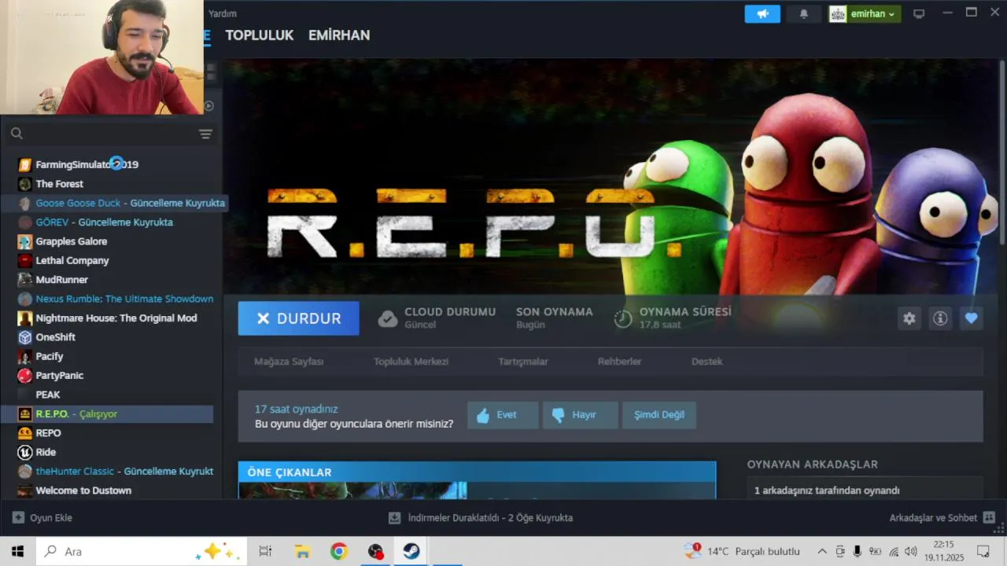The height and width of the screenshot is (566, 1007).
Task: Open the Windows Start menu
Action: 17,551
